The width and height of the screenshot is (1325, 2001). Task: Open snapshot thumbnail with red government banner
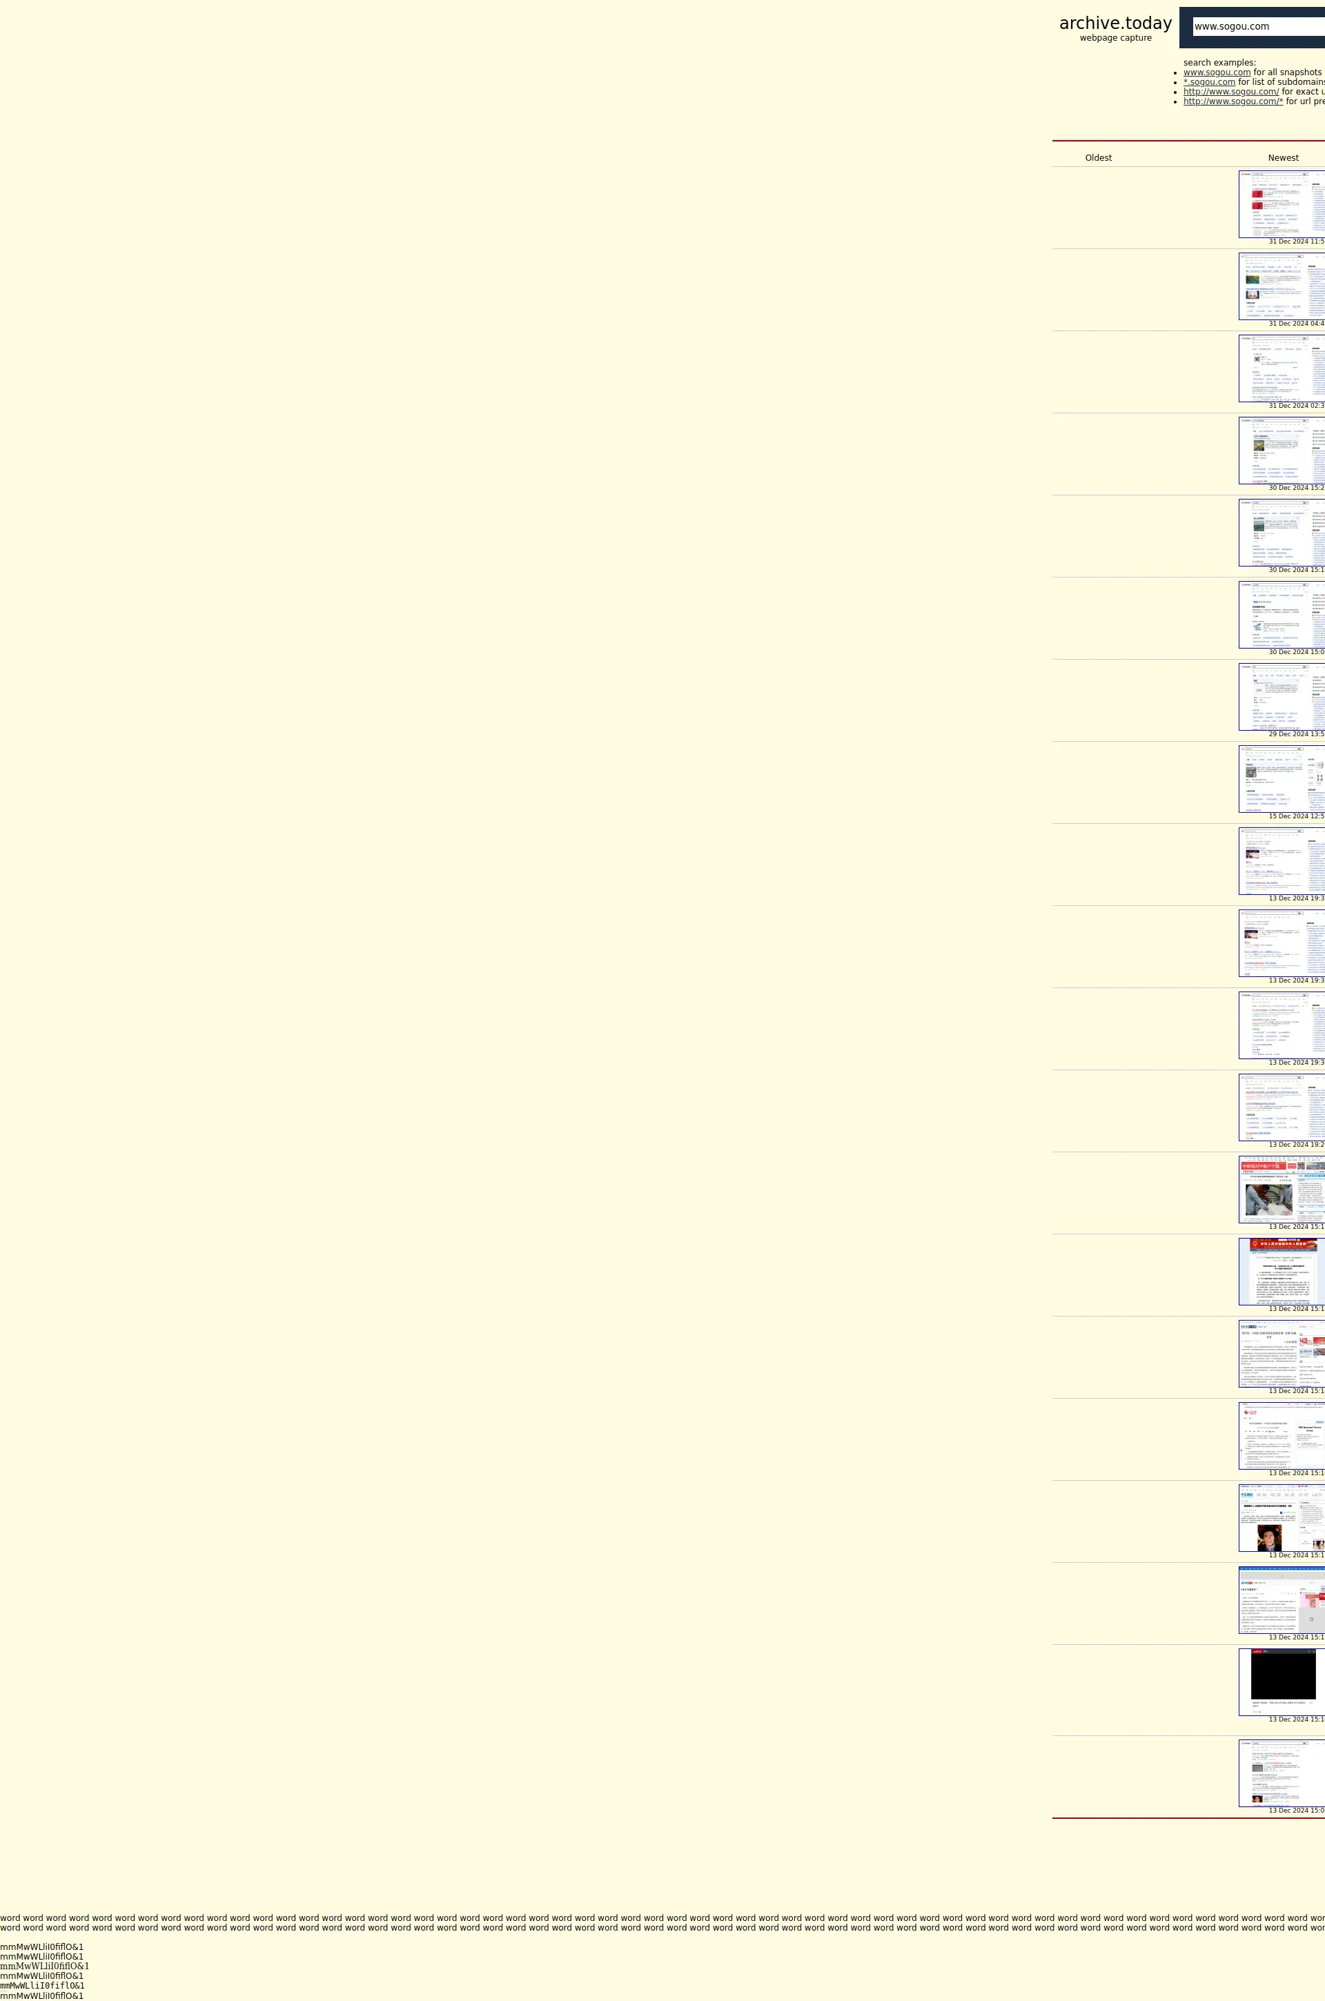point(1281,1271)
